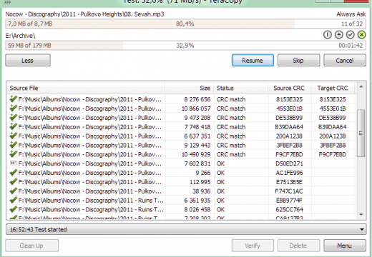Click the 32,9% total progress bar
The image size is (372, 257).
185,45
